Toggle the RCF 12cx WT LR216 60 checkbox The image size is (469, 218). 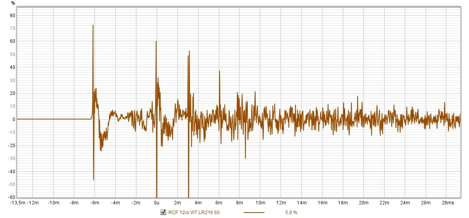pos(163,212)
